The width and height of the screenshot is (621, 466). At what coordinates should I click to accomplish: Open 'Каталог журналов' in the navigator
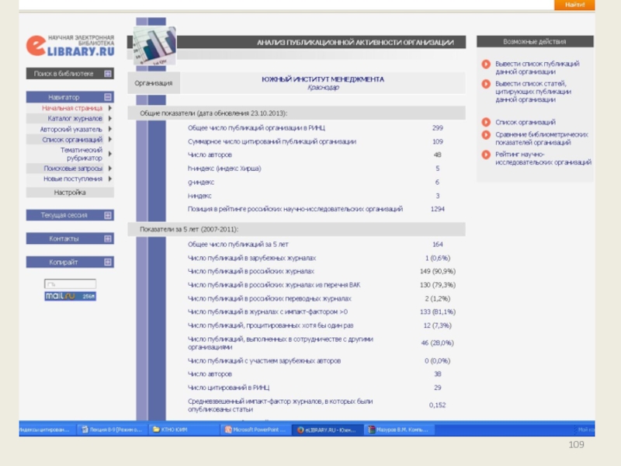click(x=75, y=119)
